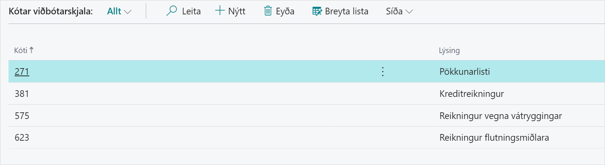Click the Kóti column header label

click(21, 50)
